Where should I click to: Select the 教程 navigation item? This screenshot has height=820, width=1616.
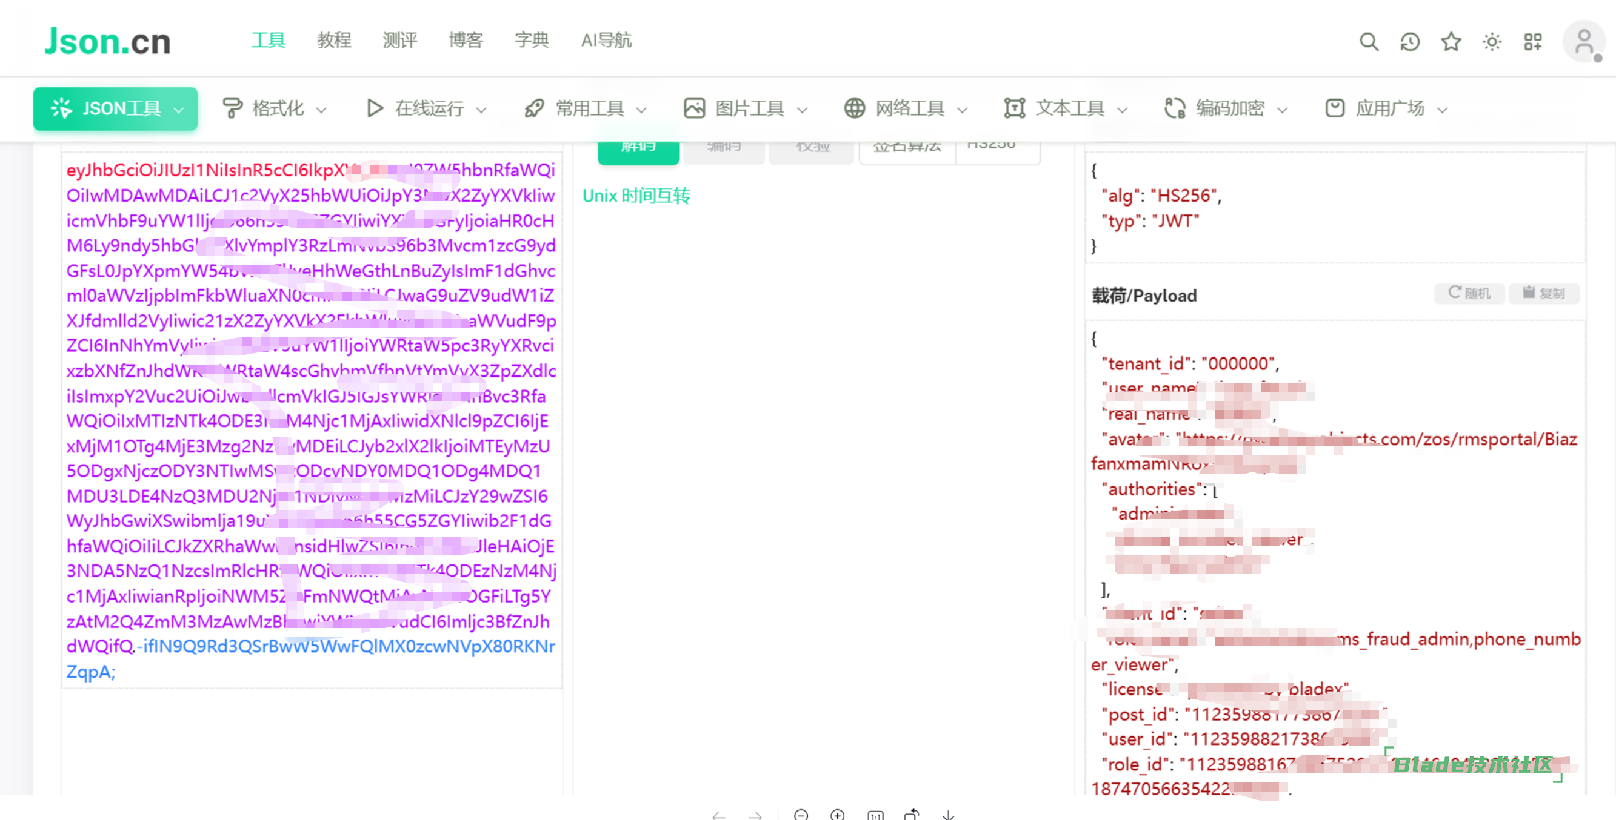[334, 41]
